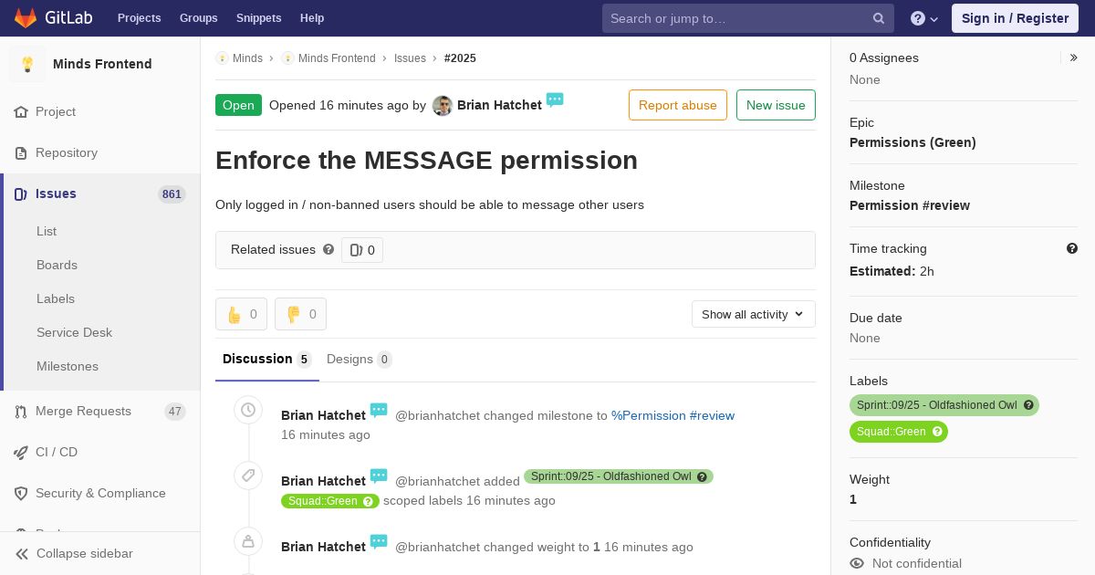Click the speech bubble badge on the added labels entry
Screen dimensions: 1095x575
coord(379,476)
